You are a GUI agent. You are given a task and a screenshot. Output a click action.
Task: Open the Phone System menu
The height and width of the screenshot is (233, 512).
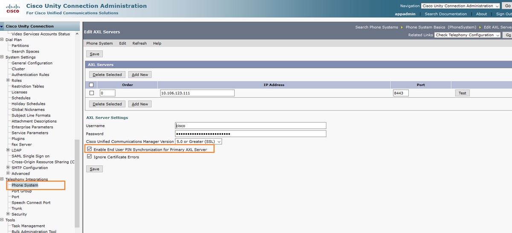pos(99,44)
